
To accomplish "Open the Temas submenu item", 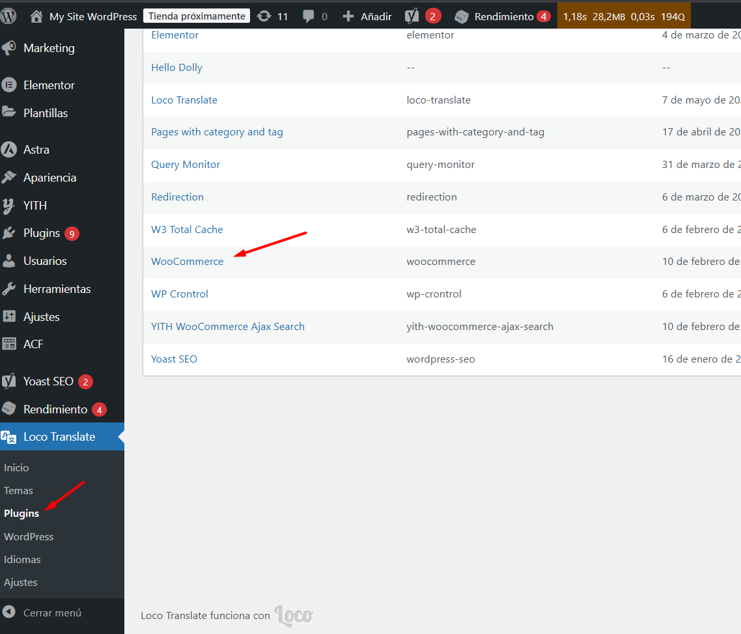I will point(18,490).
